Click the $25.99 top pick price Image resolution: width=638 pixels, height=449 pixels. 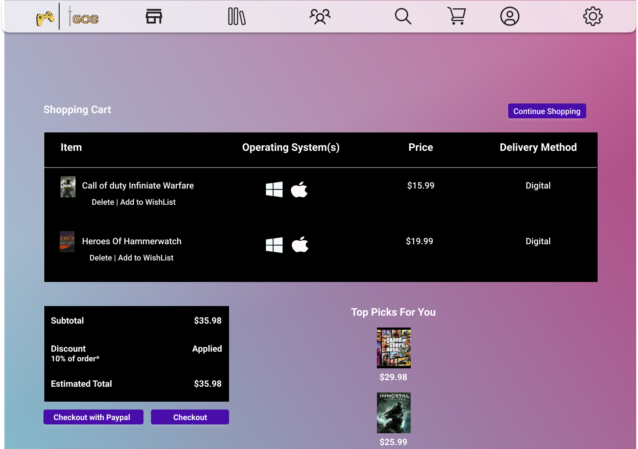pyautogui.click(x=393, y=442)
